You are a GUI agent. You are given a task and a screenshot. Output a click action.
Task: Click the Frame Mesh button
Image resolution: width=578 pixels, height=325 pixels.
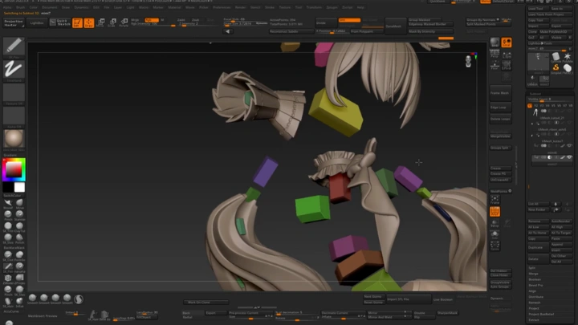(500, 93)
